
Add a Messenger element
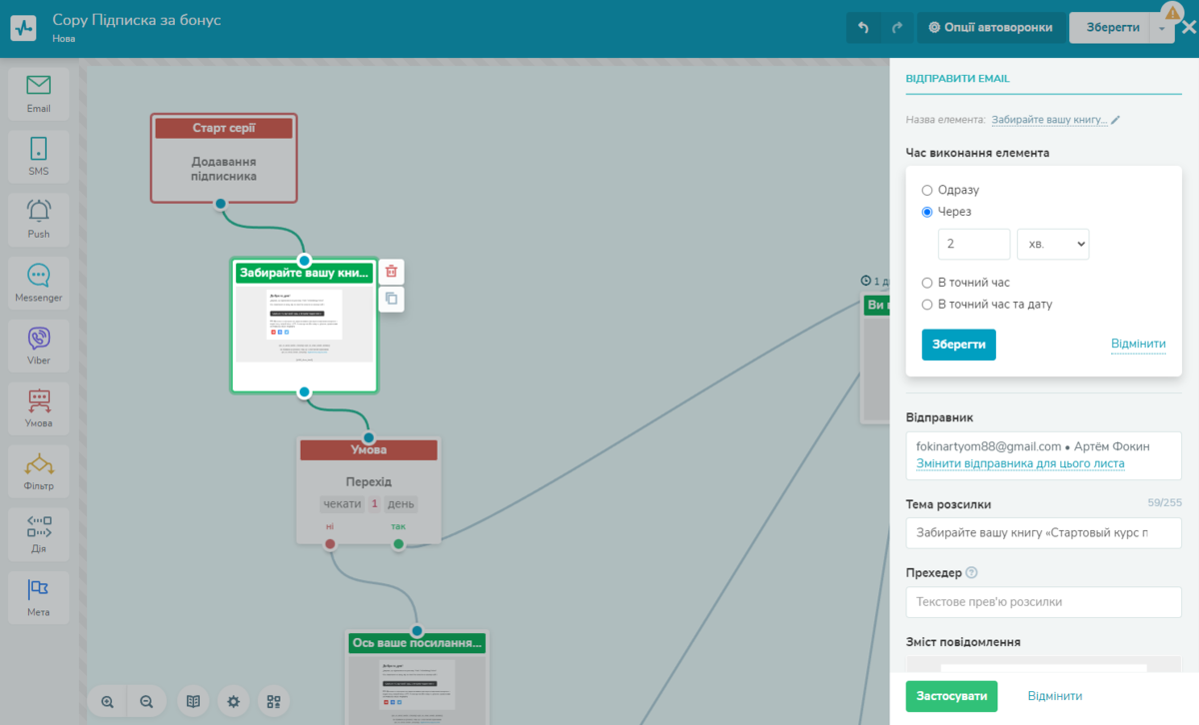tap(39, 283)
